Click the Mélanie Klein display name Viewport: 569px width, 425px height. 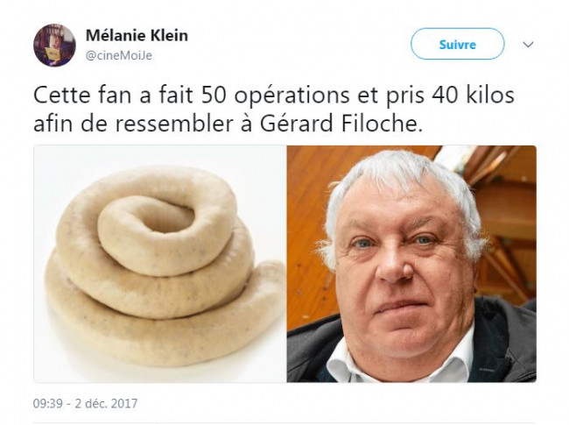pyautogui.click(x=137, y=36)
